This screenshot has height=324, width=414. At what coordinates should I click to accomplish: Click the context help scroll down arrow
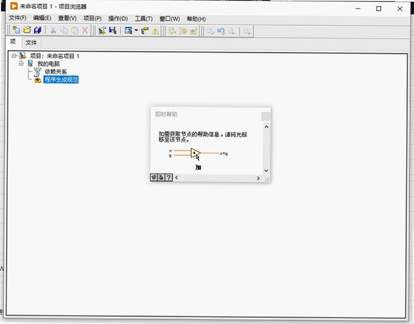267,170
